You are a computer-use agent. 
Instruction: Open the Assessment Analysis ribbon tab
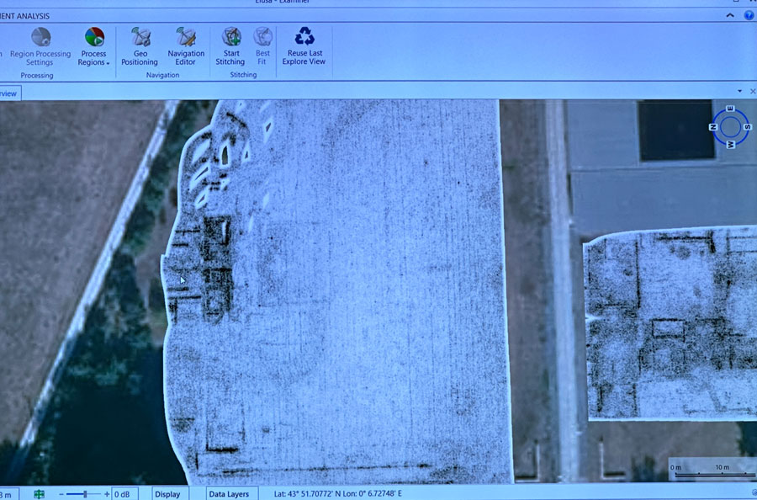click(x=25, y=15)
